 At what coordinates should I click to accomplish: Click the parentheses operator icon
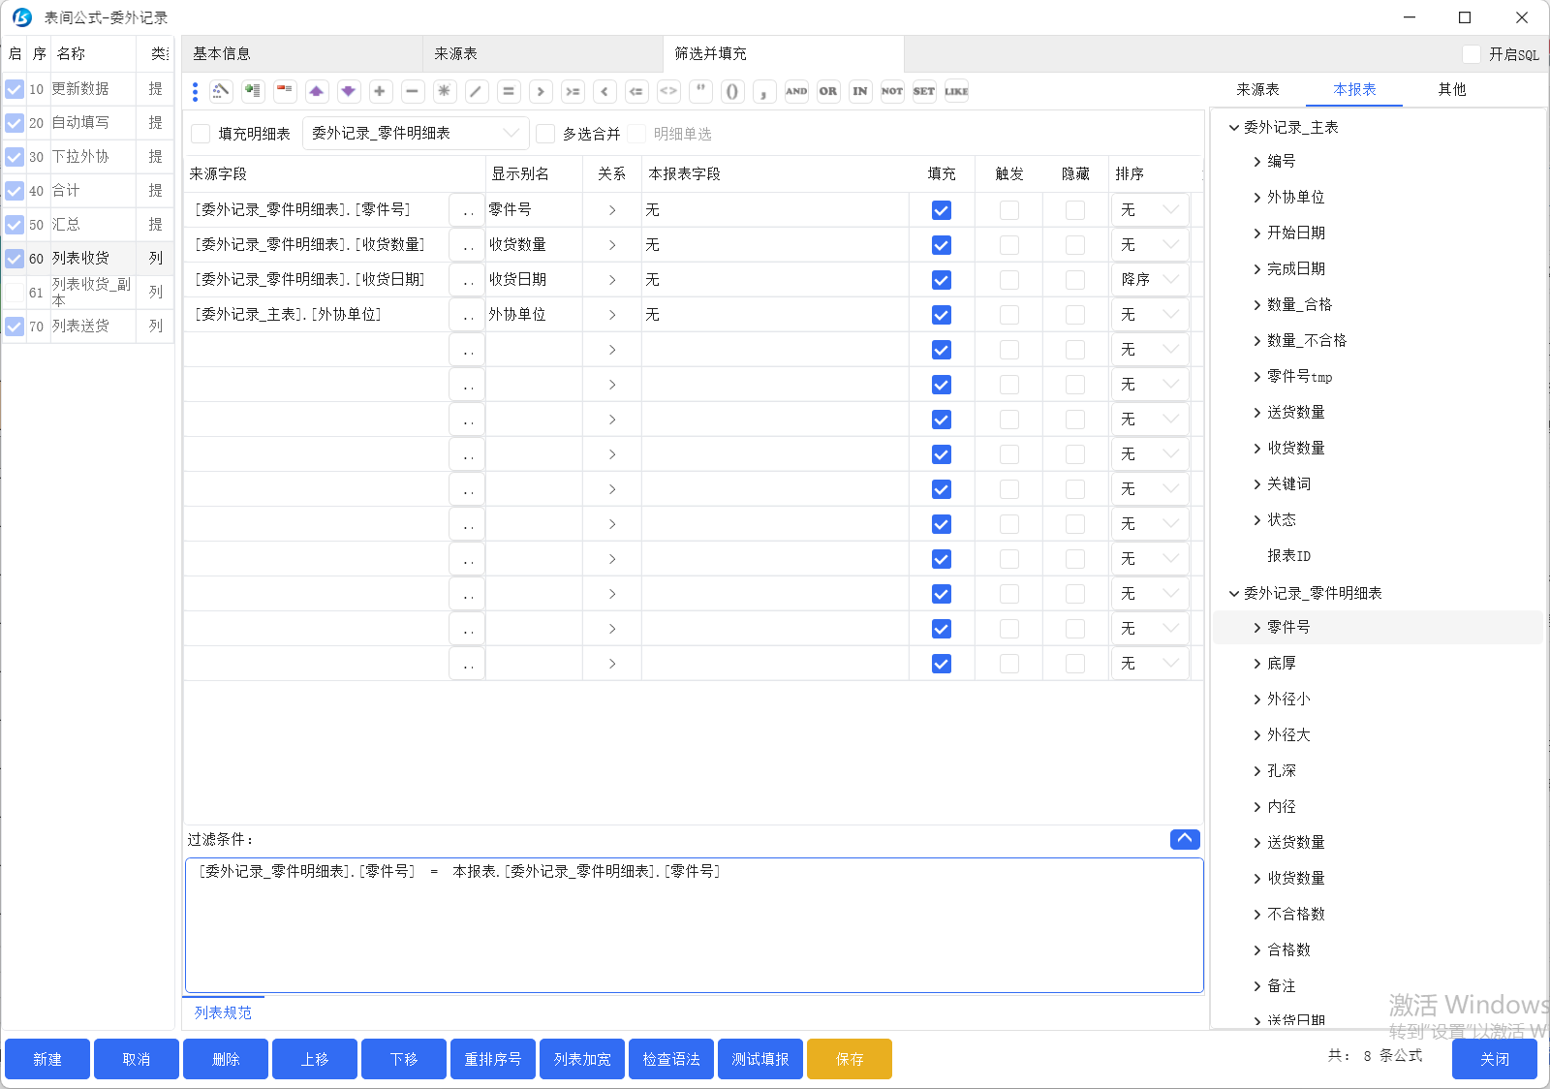[x=732, y=91]
